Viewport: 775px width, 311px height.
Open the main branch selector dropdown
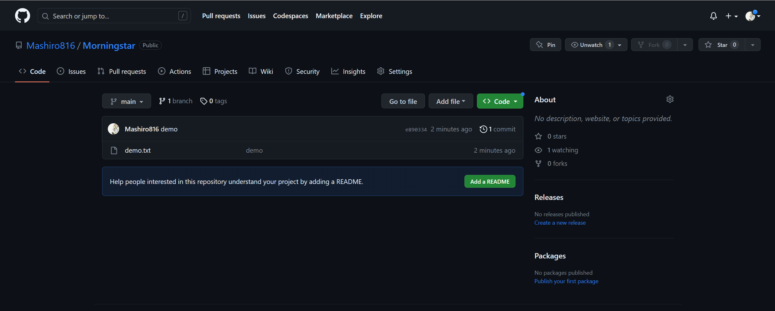click(127, 101)
